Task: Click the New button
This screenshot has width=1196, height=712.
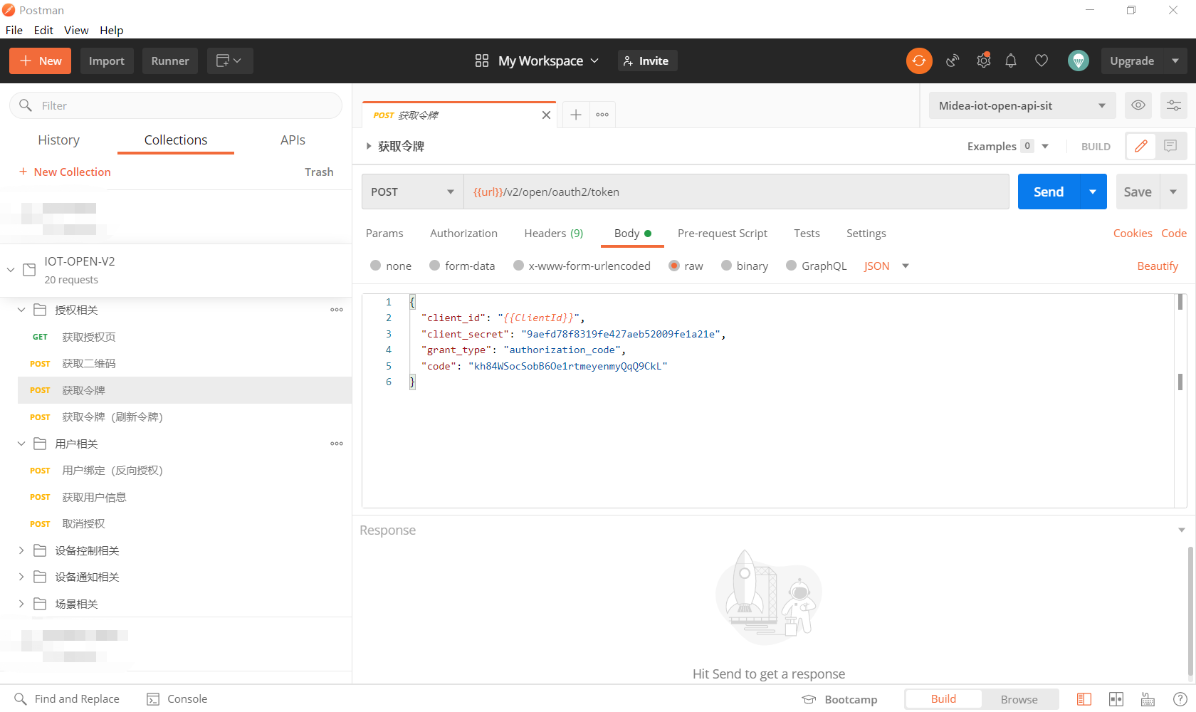Action: (41, 61)
